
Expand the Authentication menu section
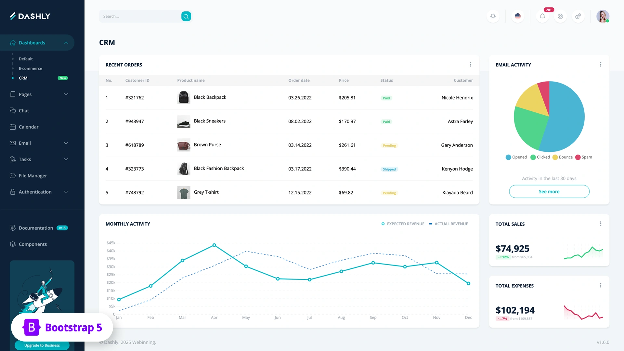[66, 192]
